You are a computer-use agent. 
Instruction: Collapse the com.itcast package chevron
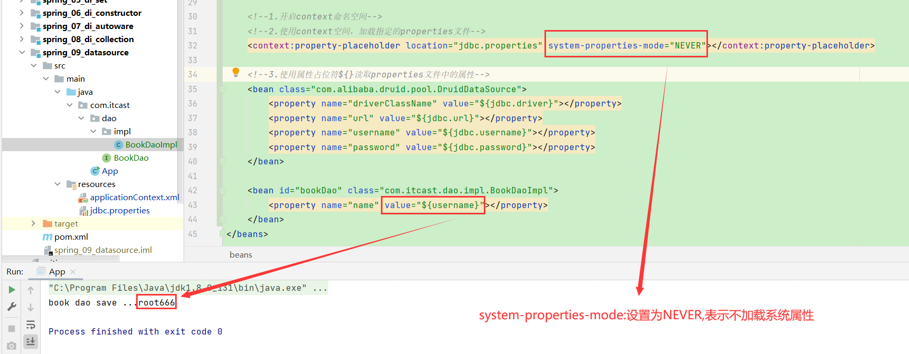[x=70, y=105]
